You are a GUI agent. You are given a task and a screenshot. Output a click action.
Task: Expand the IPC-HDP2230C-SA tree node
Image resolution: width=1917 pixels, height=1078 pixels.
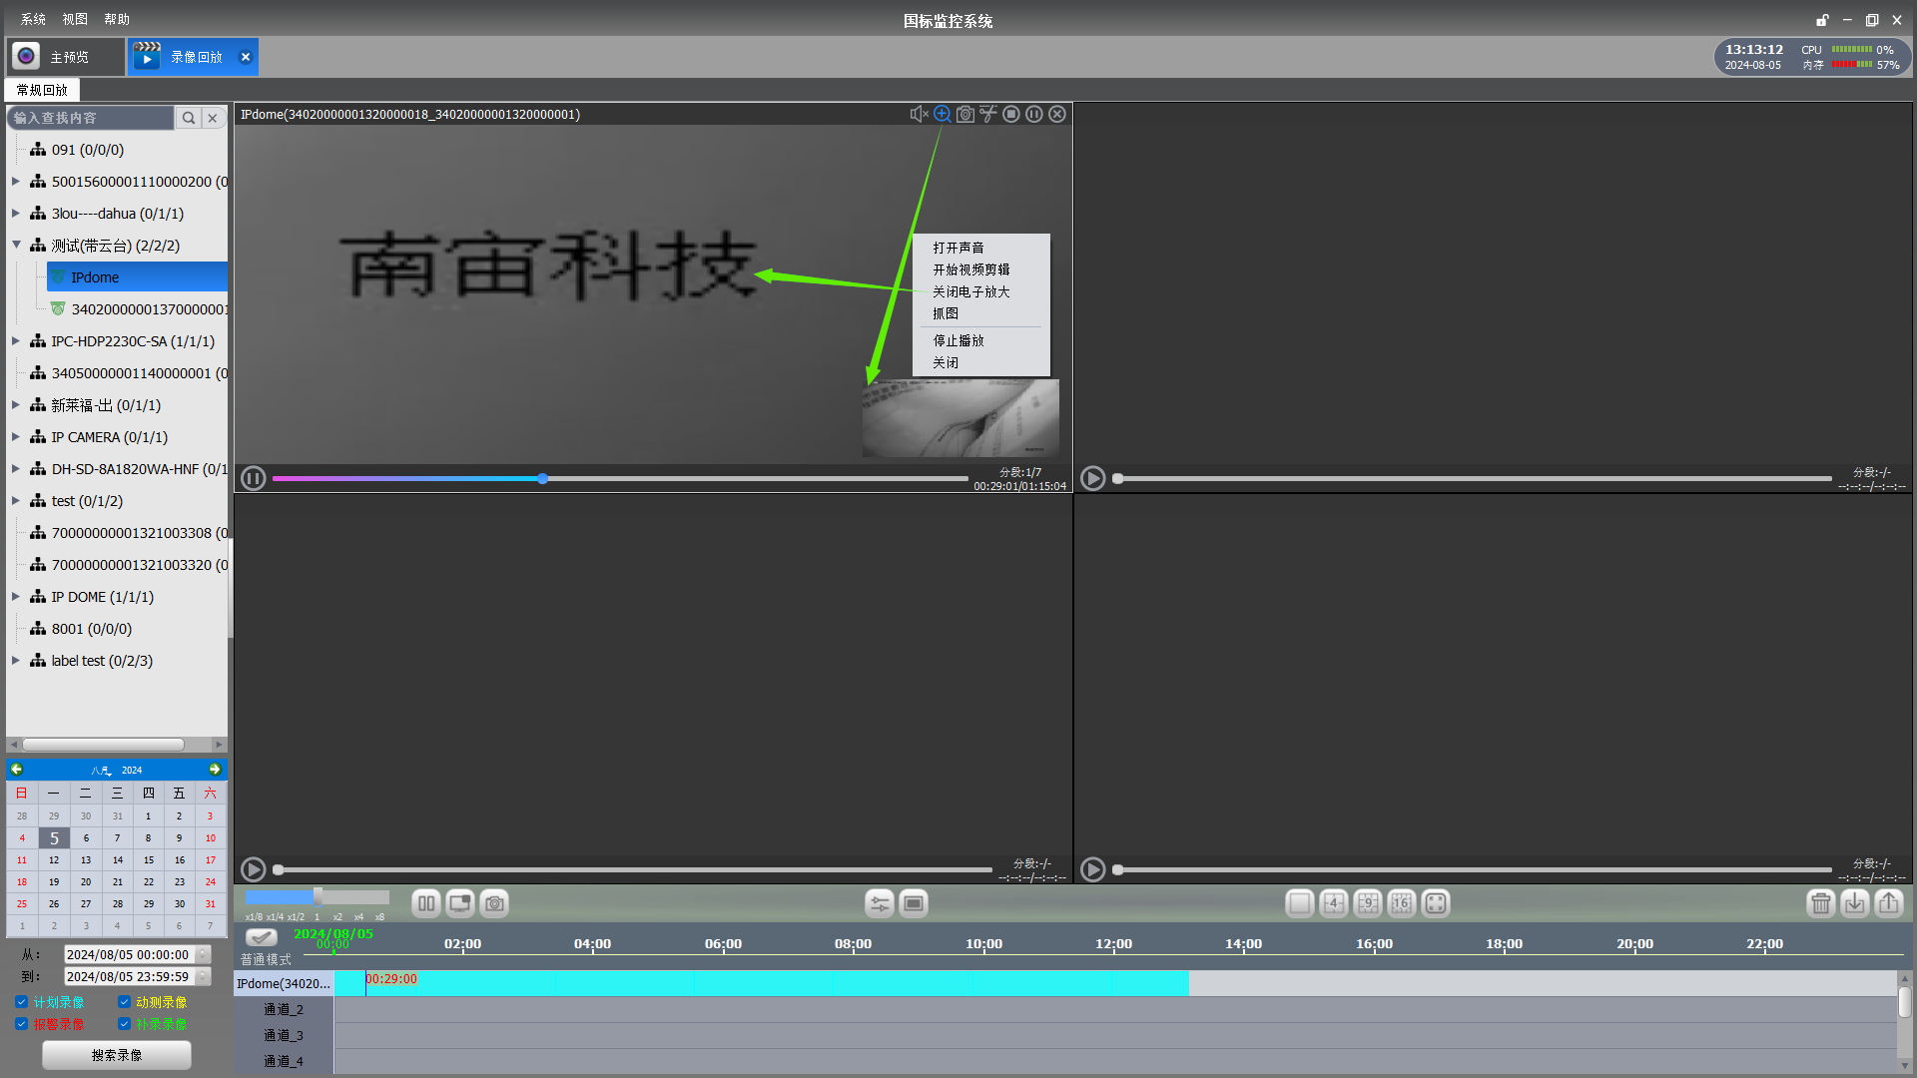pos(16,341)
